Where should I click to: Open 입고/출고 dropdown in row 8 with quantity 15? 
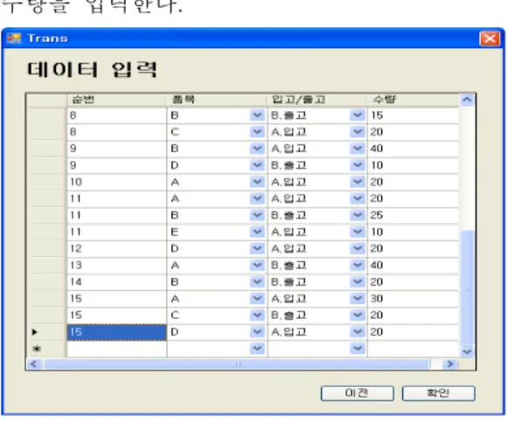pyautogui.click(x=358, y=115)
